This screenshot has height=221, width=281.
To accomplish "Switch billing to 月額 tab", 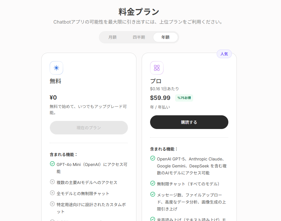I will pyautogui.click(x=112, y=37).
